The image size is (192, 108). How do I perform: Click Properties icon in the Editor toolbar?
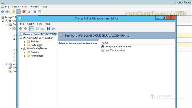pos(37,29)
